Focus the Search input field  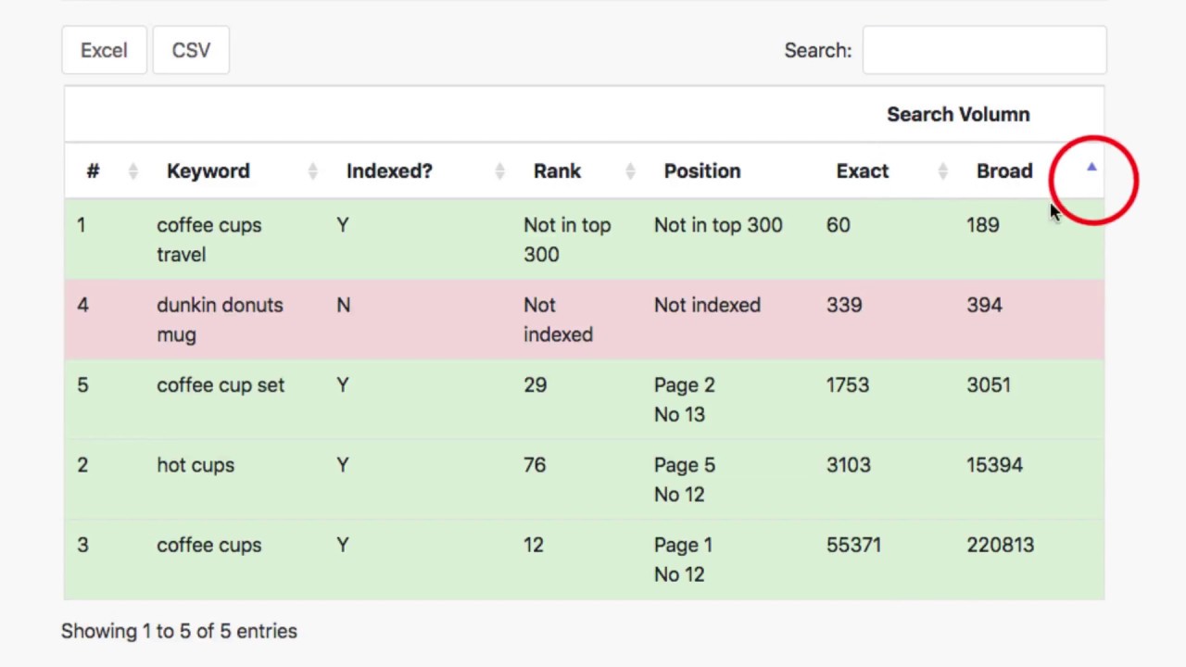tap(984, 50)
